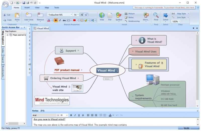Open the Tools ribbon tab

pos(57,8)
